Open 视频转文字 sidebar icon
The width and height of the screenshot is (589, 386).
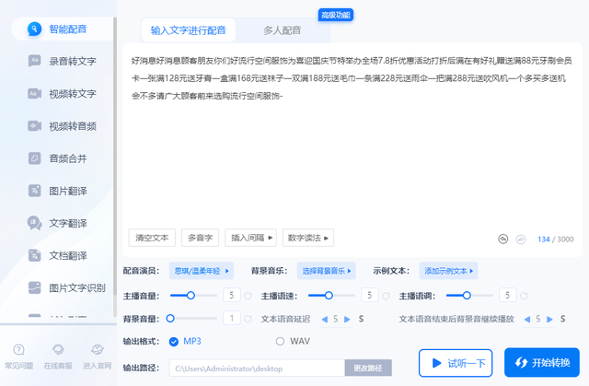tap(34, 93)
